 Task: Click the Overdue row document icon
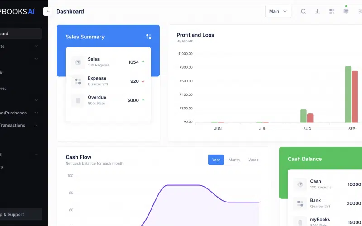[78, 100]
